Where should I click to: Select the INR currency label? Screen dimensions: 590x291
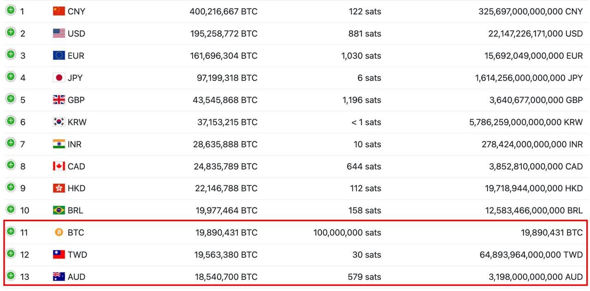click(75, 144)
